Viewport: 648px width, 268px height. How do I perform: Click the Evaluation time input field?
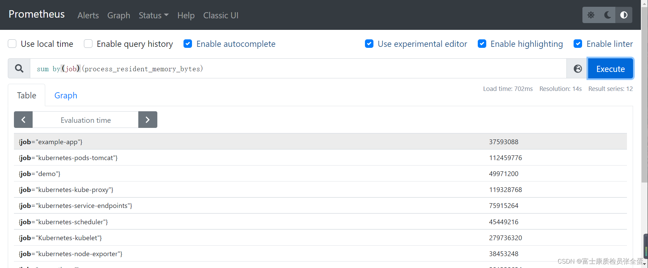pyautogui.click(x=86, y=120)
